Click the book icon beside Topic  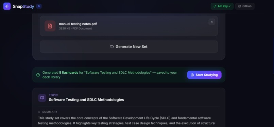pos(42,98)
